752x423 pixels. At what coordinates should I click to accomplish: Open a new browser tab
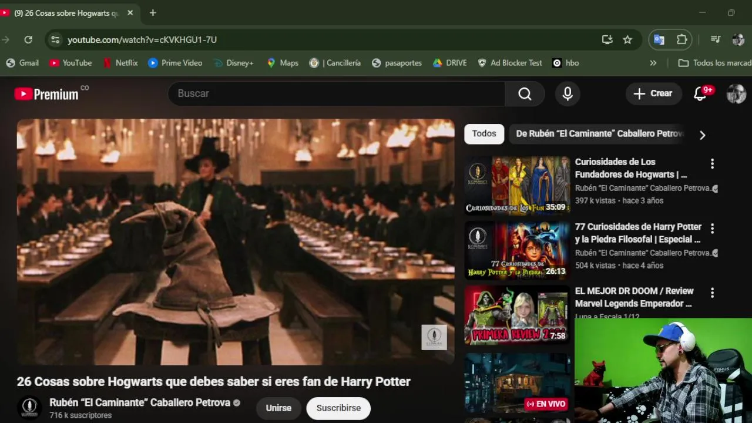[x=153, y=13]
